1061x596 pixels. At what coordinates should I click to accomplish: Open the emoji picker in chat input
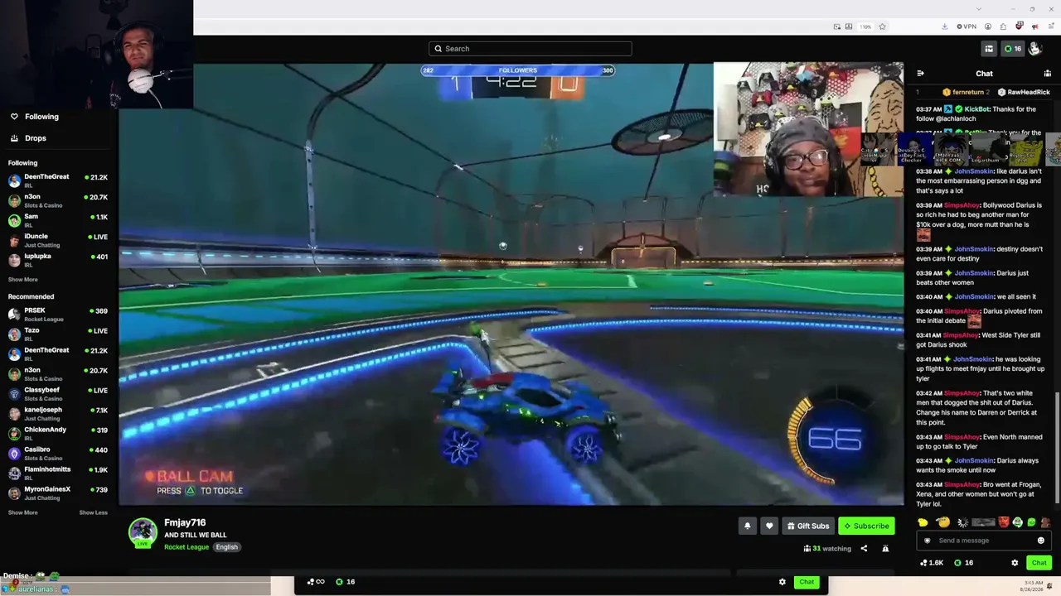click(x=1041, y=541)
